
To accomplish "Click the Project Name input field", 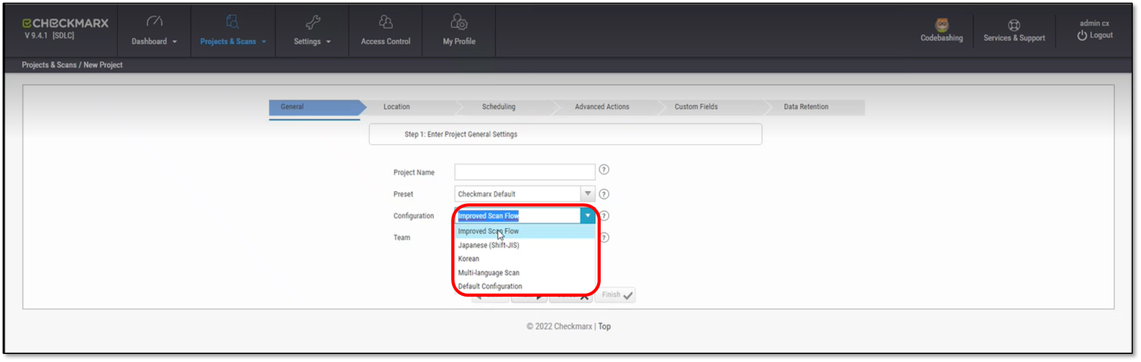I will pos(525,172).
